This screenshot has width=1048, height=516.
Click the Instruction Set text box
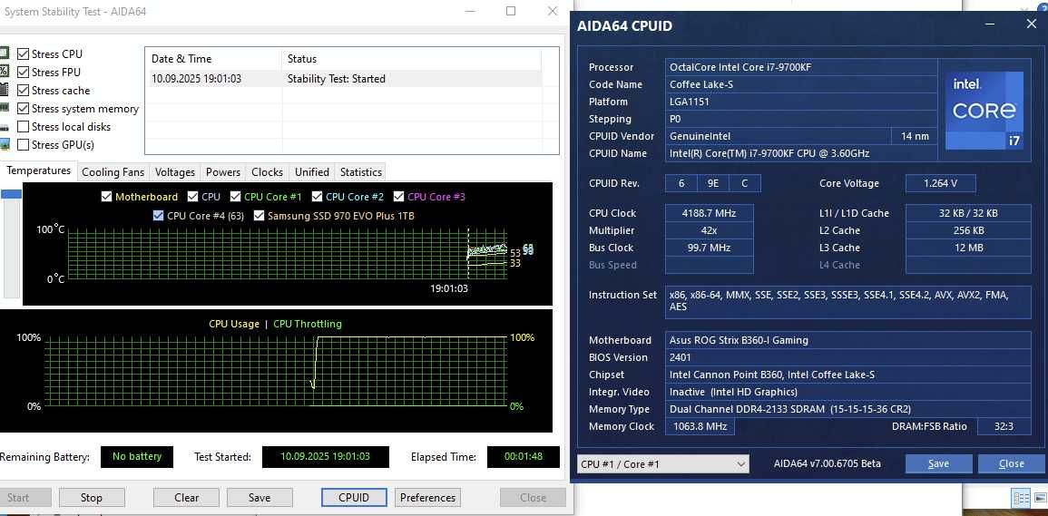848,301
